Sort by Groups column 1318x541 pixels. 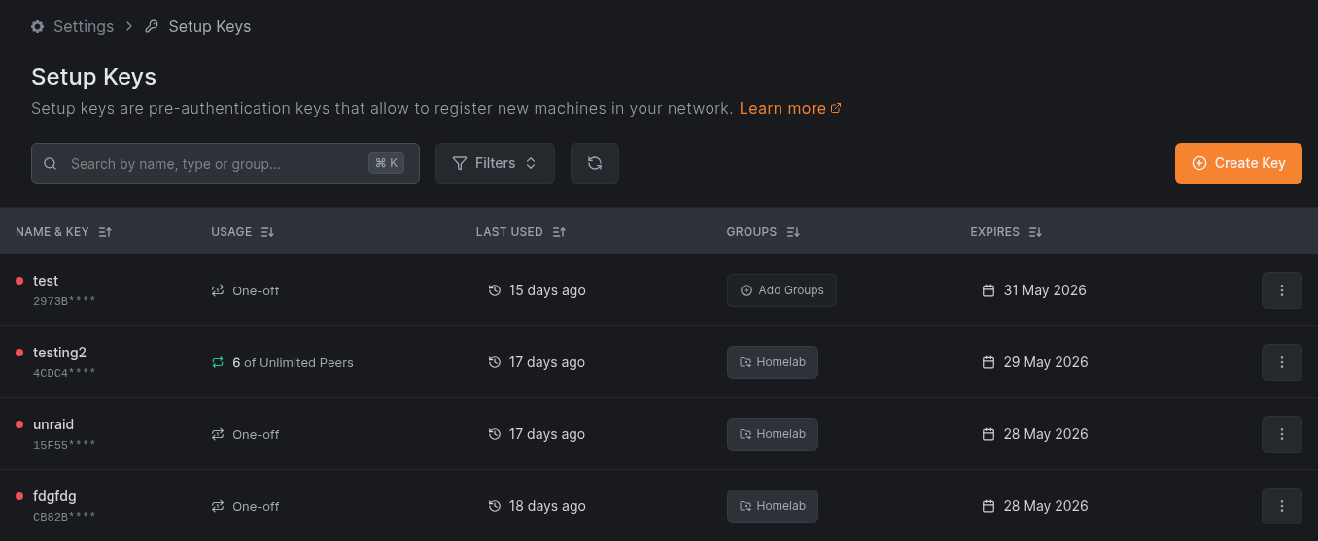click(x=763, y=232)
